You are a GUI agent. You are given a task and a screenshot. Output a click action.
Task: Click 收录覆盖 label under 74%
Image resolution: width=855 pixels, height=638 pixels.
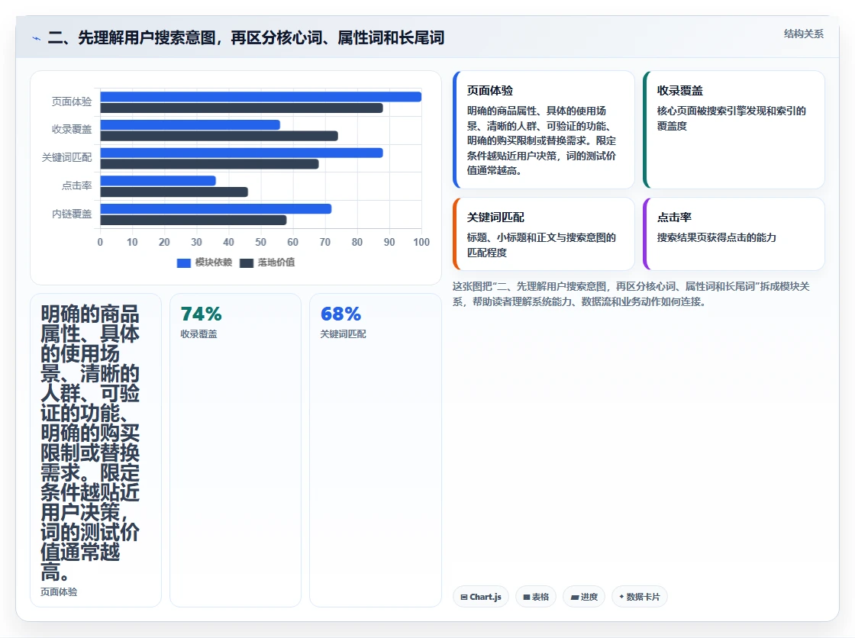(198, 334)
